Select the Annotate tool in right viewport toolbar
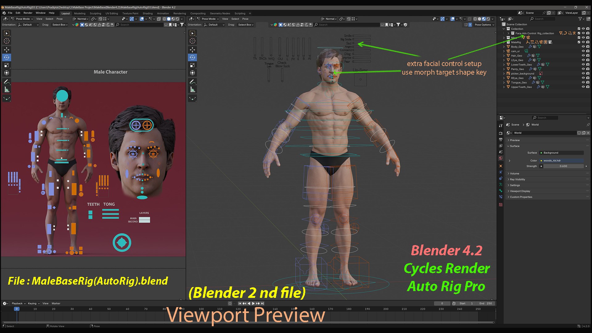The image size is (592, 333). point(192,82)
